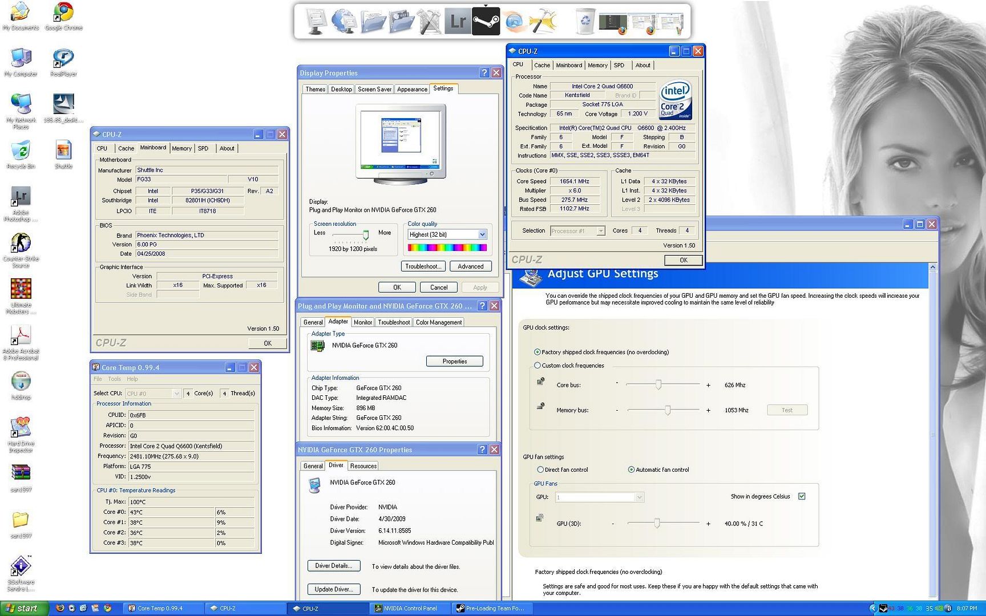Select Factory shipped clock frequencies option
This screenshot has width=986, height=616.
537,352
